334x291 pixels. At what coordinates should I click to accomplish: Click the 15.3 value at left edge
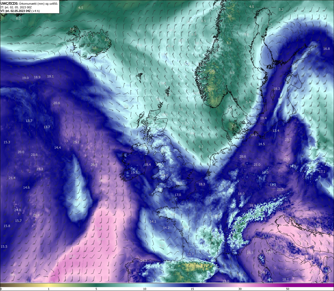point(7,142)
